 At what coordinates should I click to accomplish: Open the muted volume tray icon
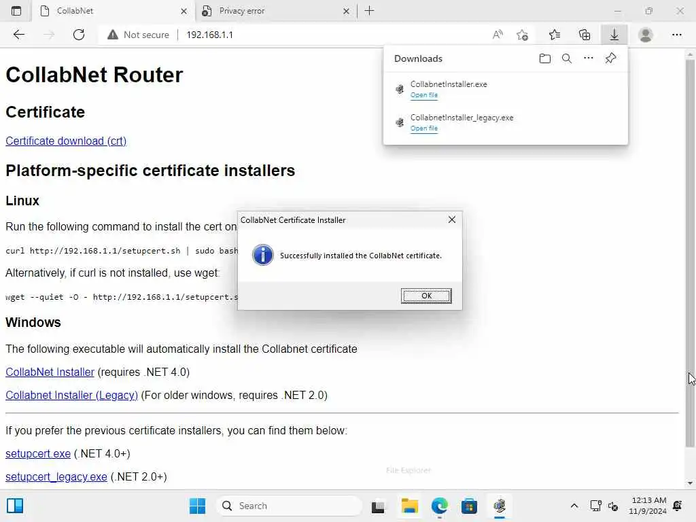pyautogui.click(x=613, y=506)
